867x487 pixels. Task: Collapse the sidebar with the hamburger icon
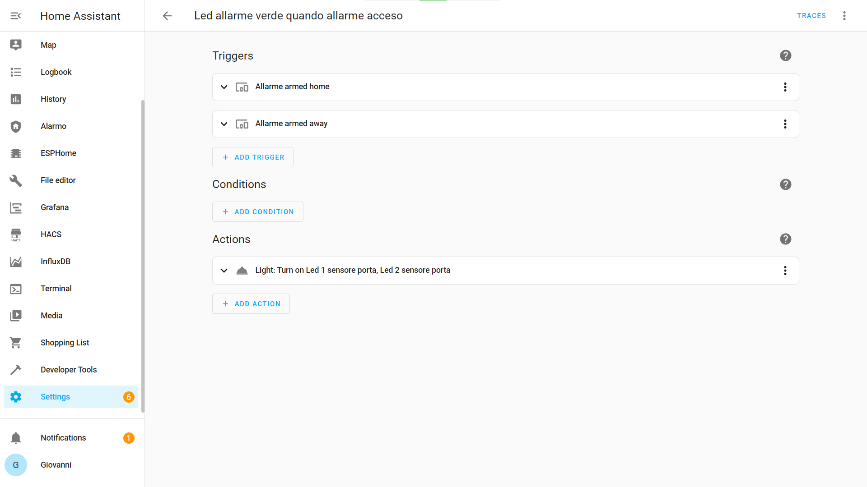pyautogui.click(x=16, y=16)
